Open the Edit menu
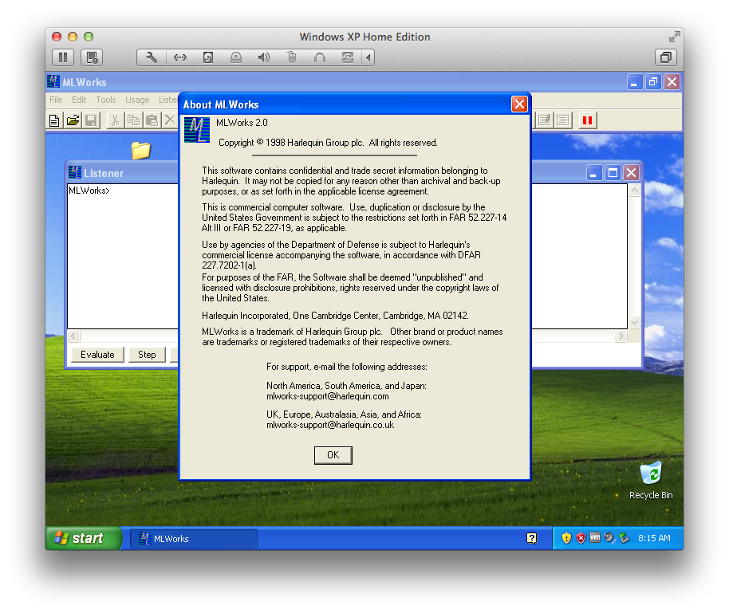Screen dimensions: 729x613 pyautogui.click(x=79, y=100)
